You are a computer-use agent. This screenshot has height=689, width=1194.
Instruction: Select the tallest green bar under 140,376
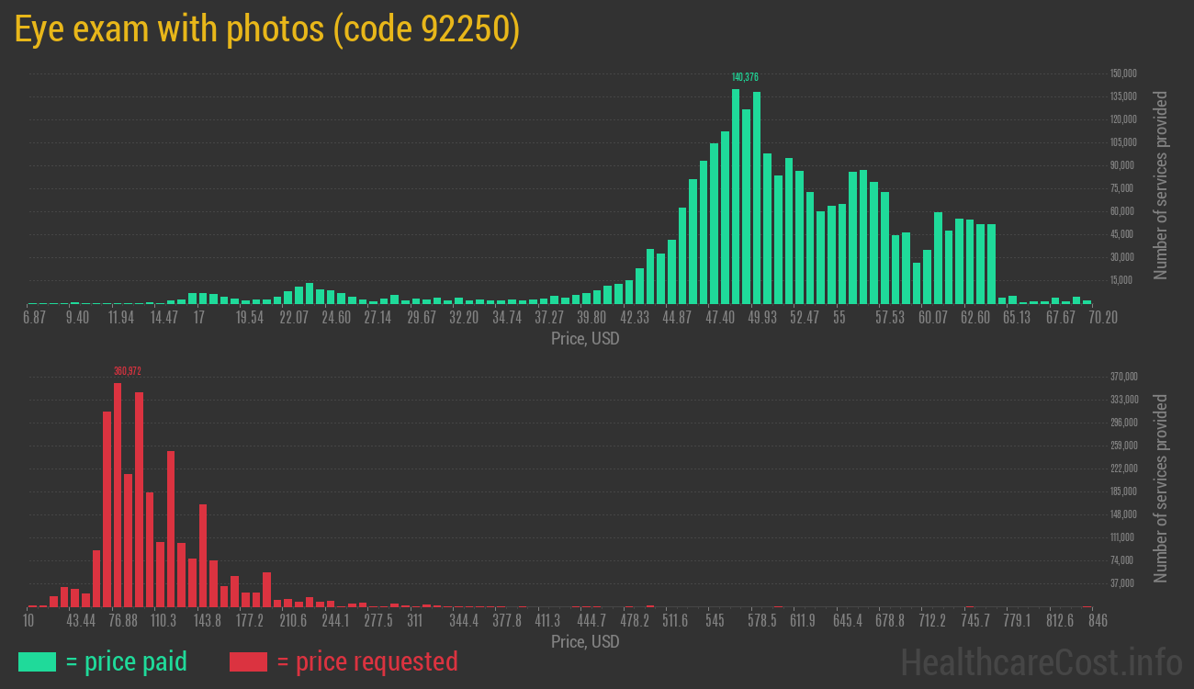click(736, 197)
